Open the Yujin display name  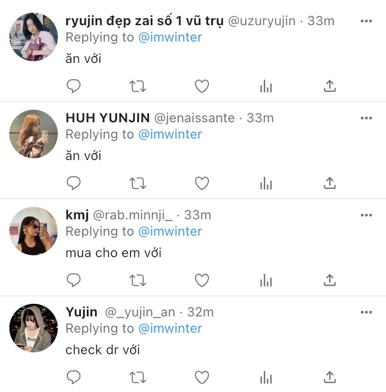click(82, 312)
